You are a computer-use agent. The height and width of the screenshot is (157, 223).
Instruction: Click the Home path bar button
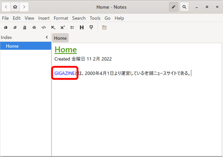tap(60, 38)
